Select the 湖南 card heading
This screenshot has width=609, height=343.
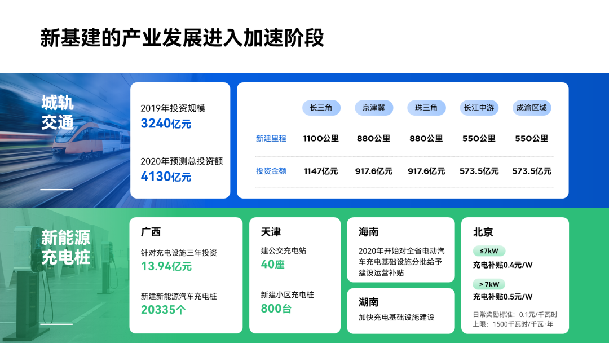369,302
